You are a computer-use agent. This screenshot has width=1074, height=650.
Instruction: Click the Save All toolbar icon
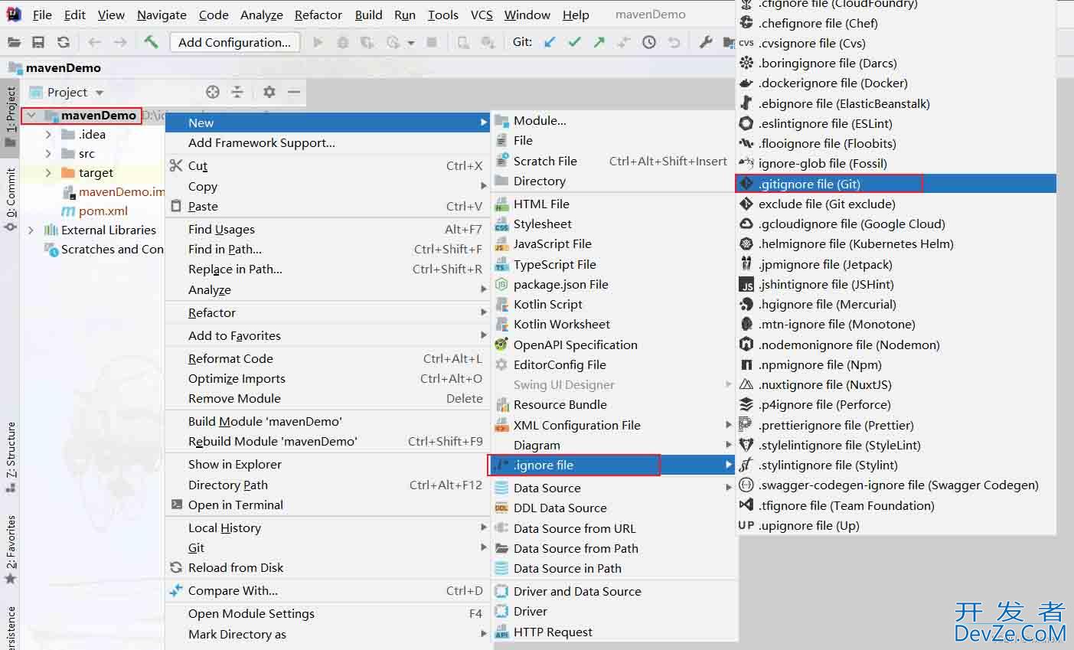(38, 42)
